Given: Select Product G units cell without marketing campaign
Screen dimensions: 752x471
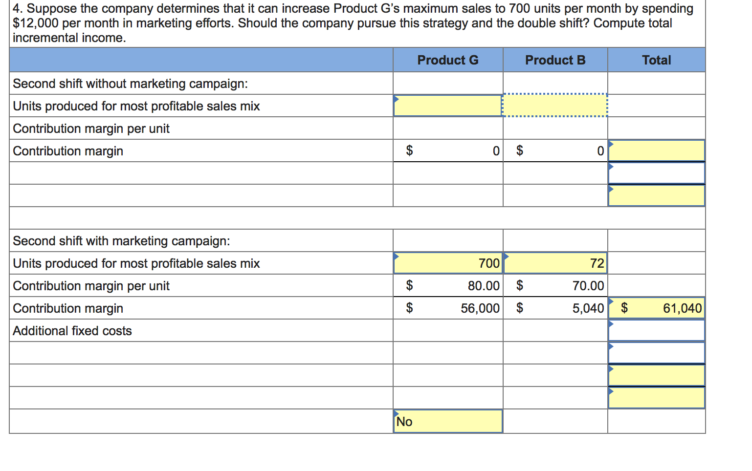Looking at the screenshot, I should point(448,106).
